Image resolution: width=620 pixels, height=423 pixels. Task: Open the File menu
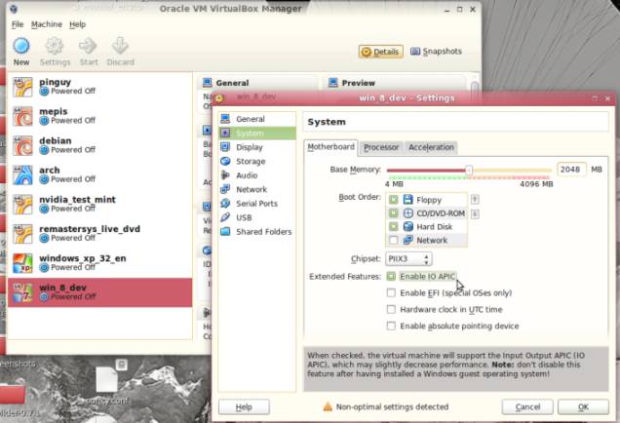(x=18, y=24)
